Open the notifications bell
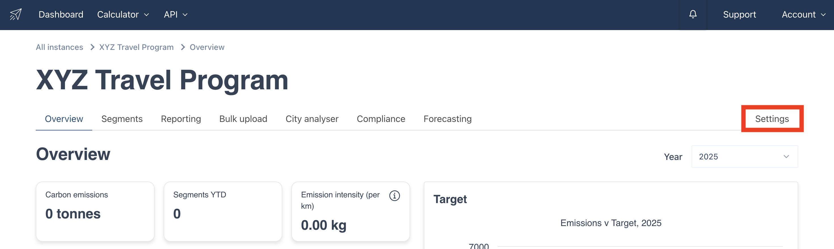 pyautogui.click(x=692, y=14)
